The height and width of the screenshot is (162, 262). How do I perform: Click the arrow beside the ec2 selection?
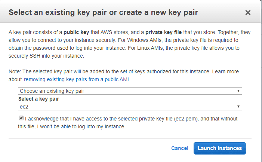238,107
